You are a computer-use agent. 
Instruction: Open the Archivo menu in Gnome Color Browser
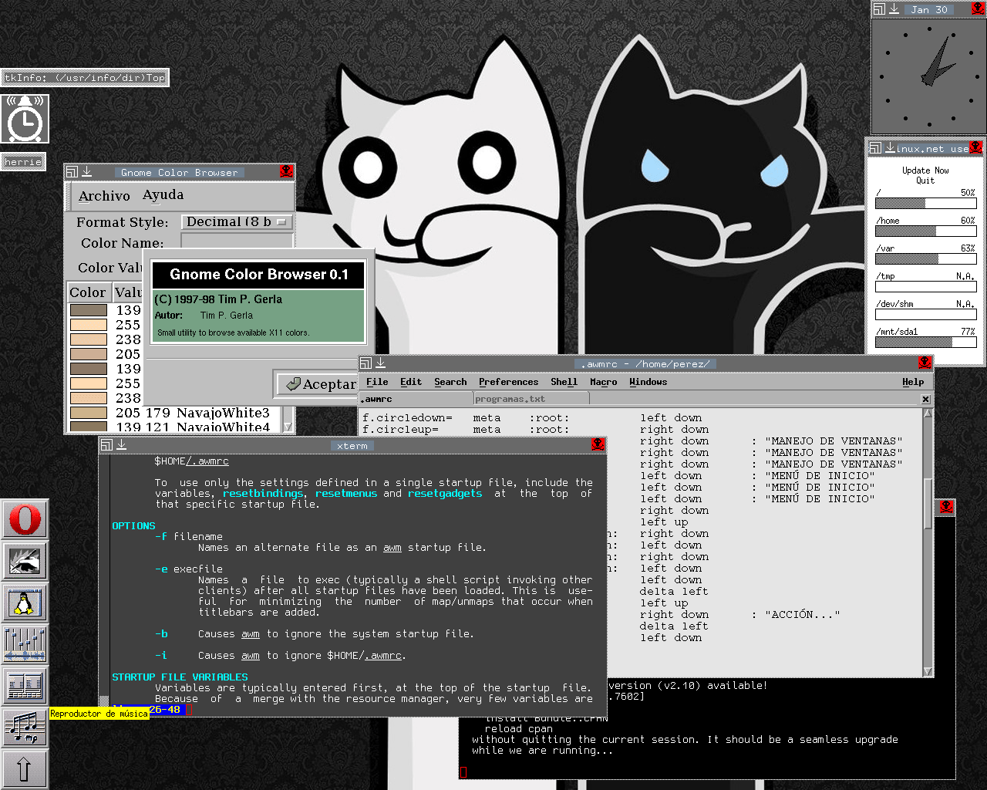coord(104,196)
